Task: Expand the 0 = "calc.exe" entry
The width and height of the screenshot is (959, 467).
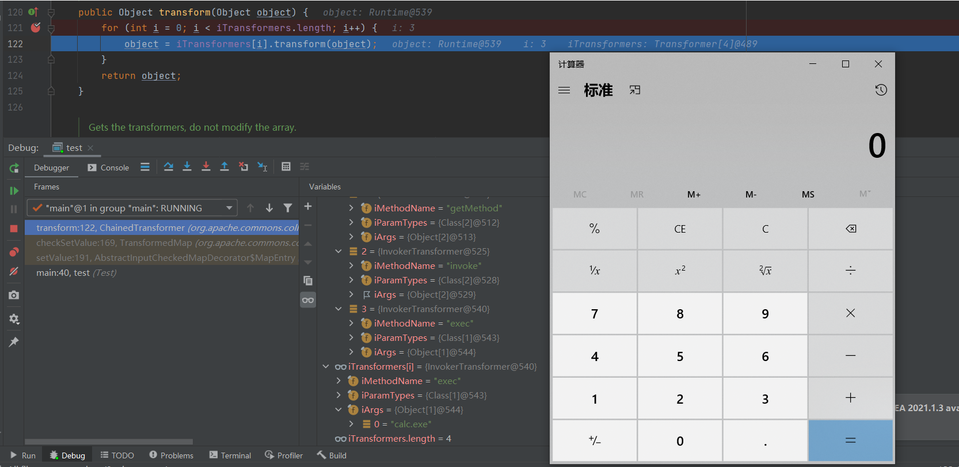Action: point(351,424)
